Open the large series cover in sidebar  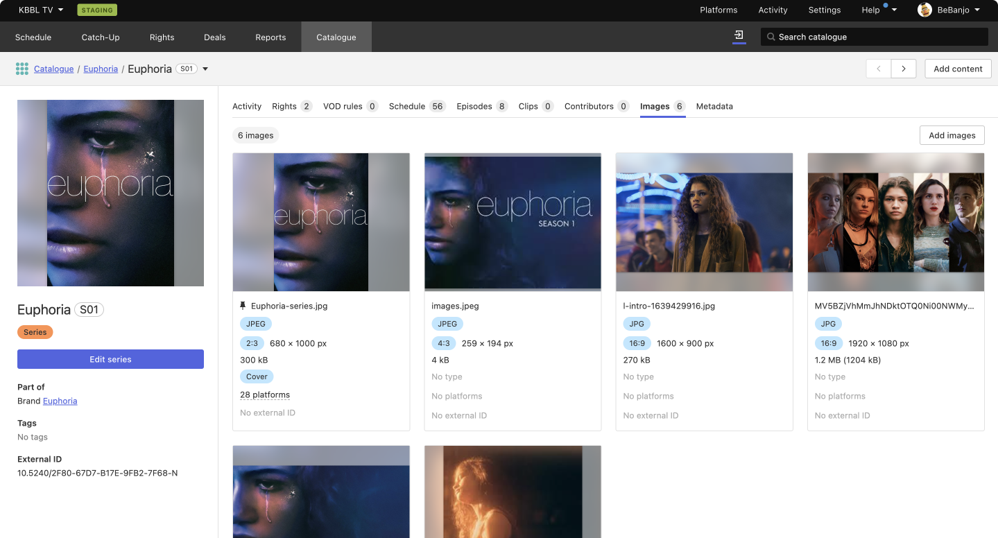(x=110, y=193)
